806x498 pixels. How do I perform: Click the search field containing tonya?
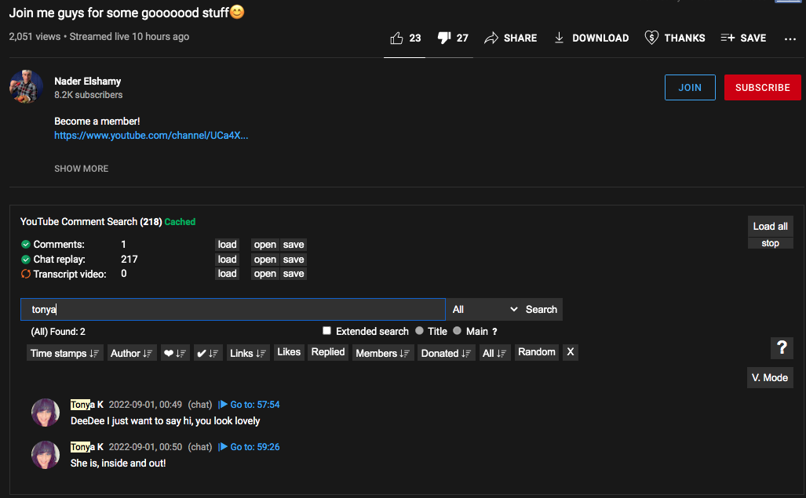[x=233, y=309]
